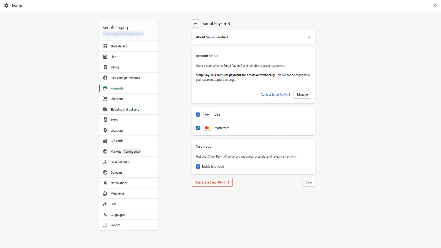This screenshot has height=248, width=441.
Task: Open Store details settings
Action: [x=129, y=46]
